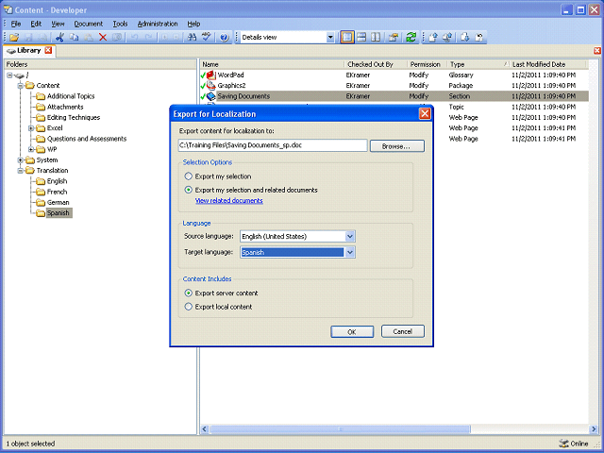The width and height of the screenshot is (604, 453).
Task: Choose Export local content option
Action: point(189,307)
